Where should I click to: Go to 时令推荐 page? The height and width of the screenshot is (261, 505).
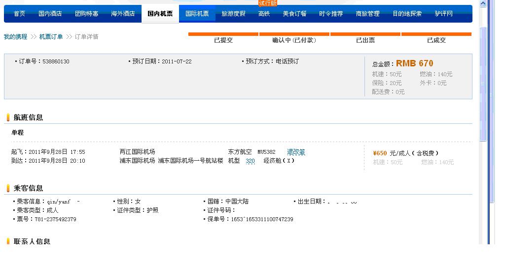click(x=331, y=14)
